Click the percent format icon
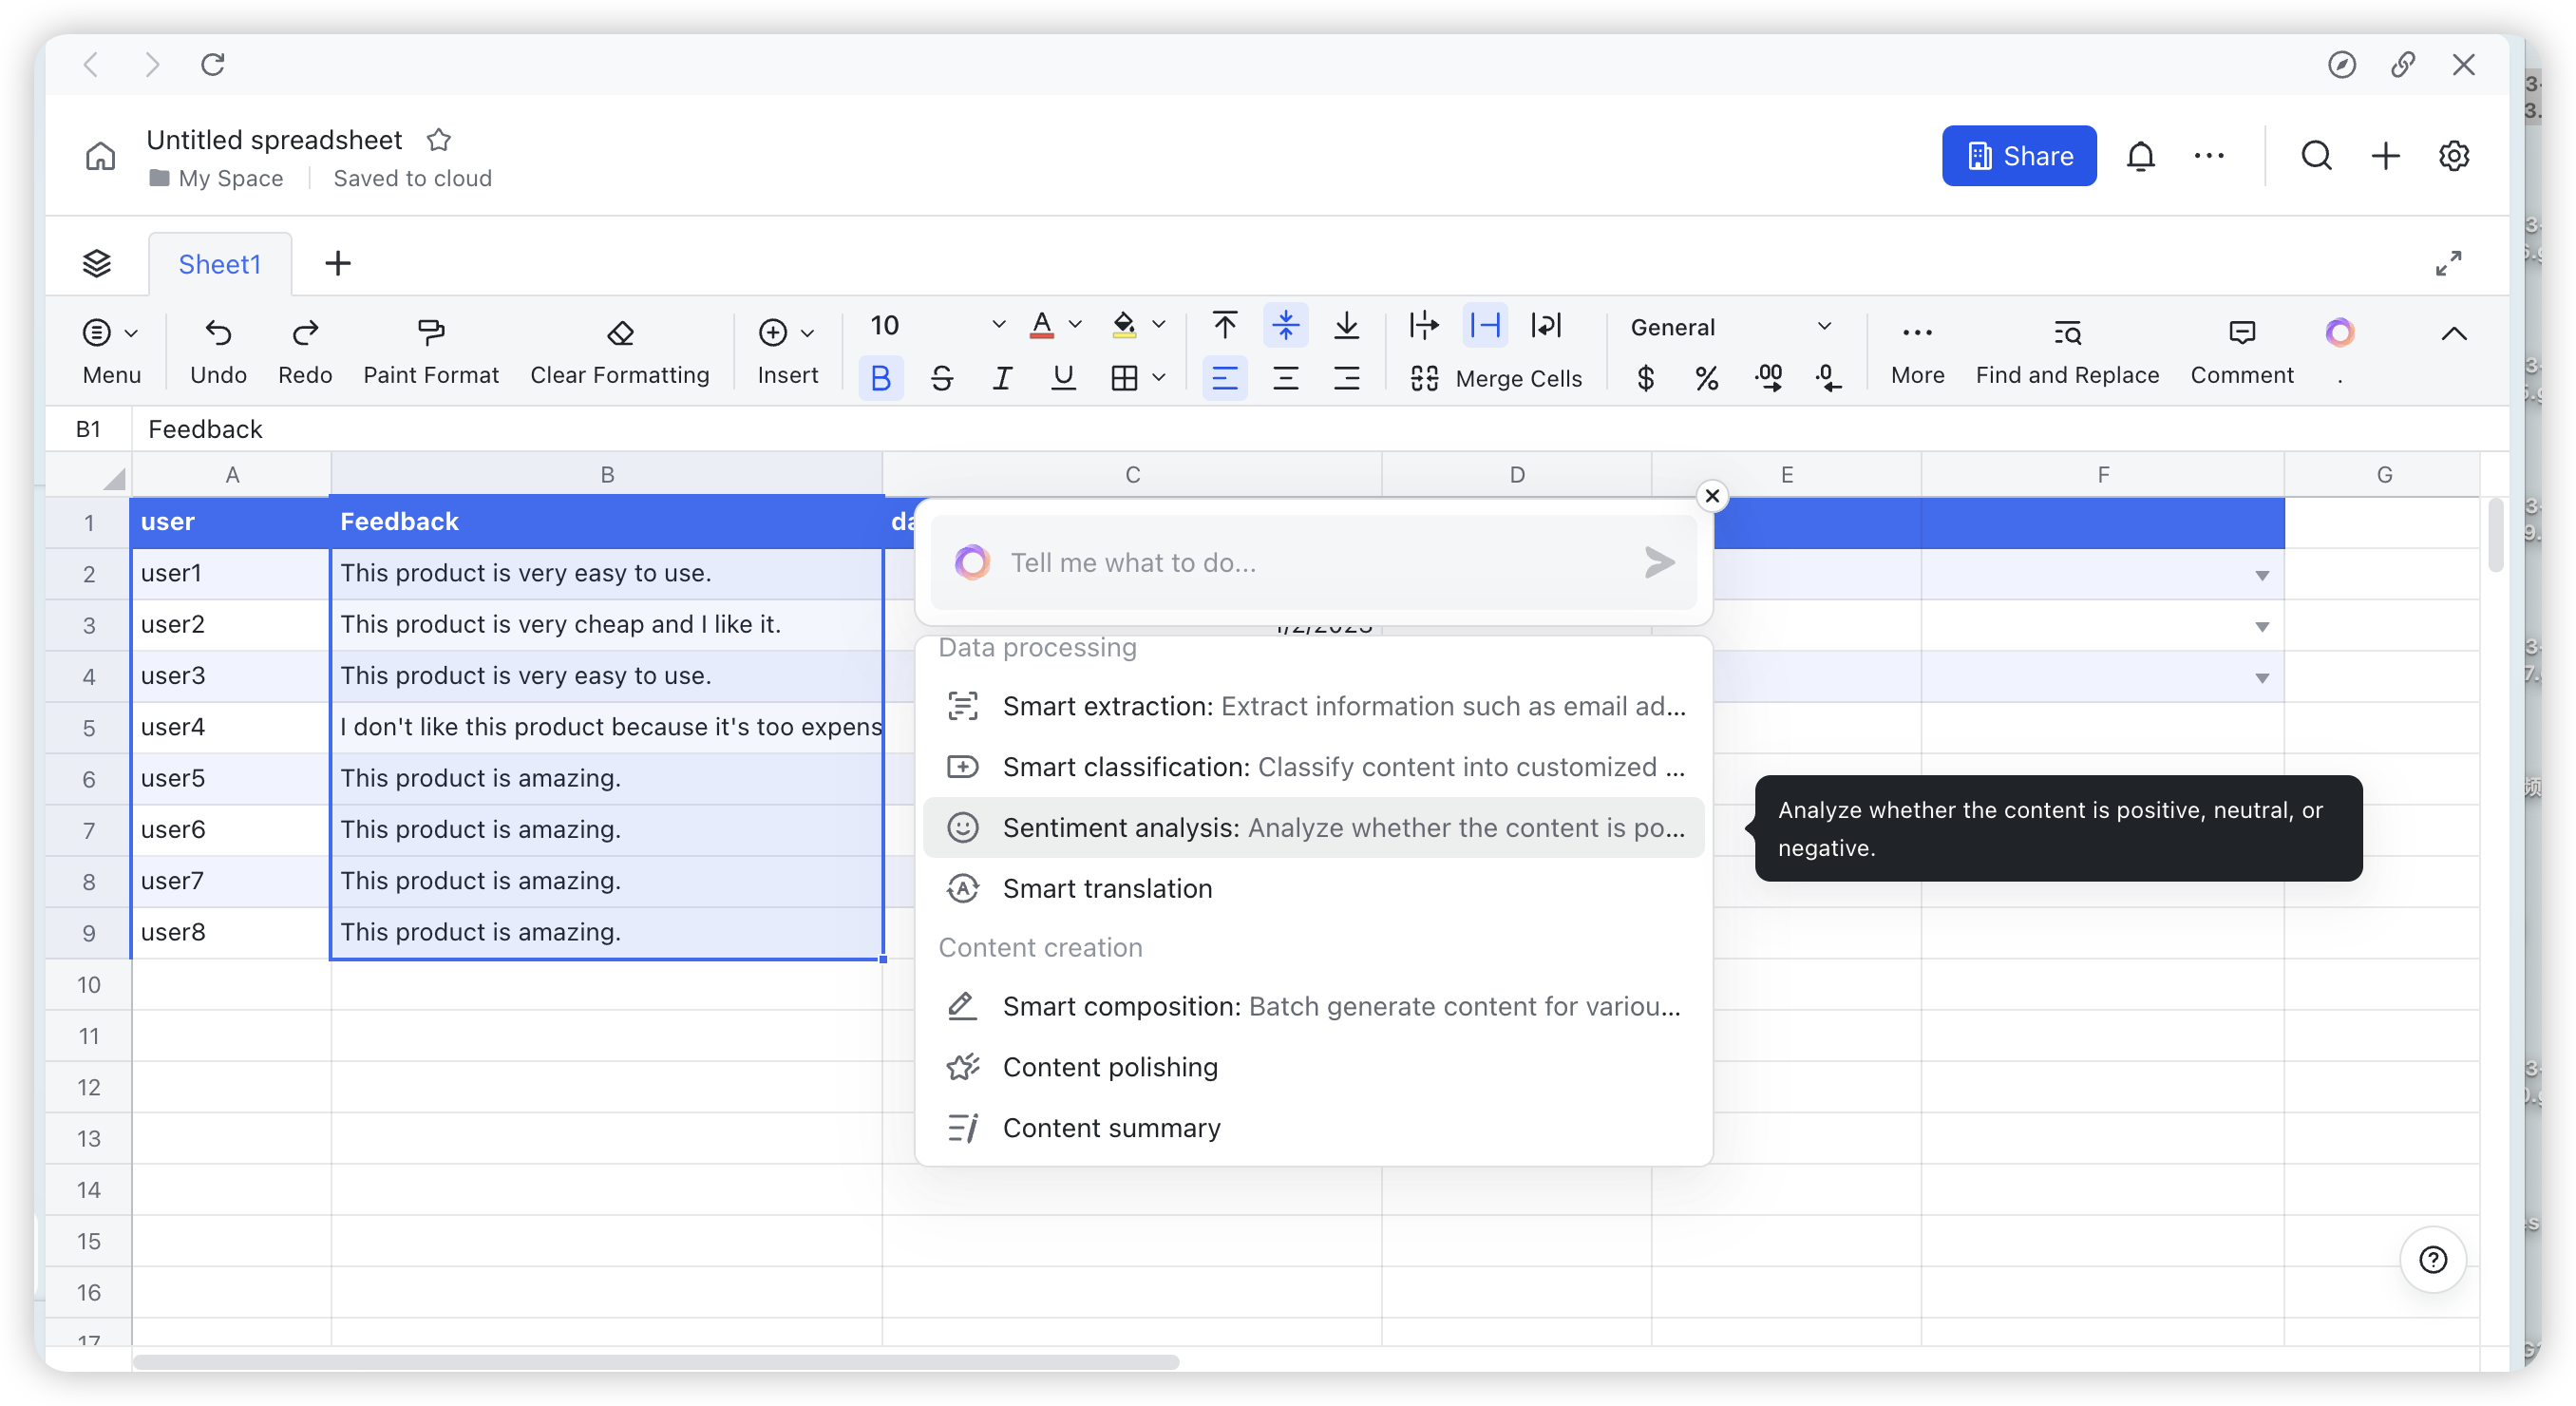 (x=1707, y=378)
